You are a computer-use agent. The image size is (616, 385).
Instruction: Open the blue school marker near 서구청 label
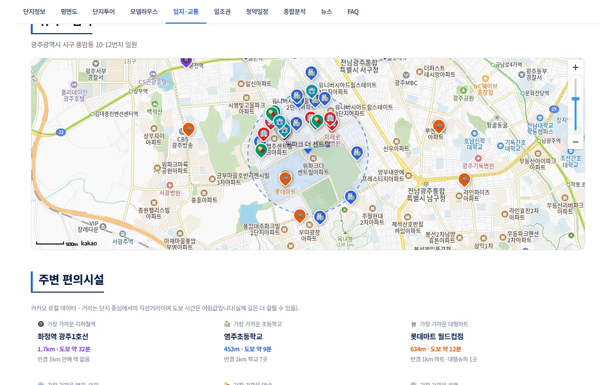(x=311, y=74)
